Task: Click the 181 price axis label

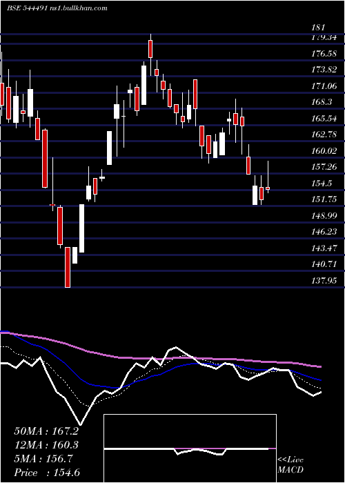Action: [x=318, y=28]
